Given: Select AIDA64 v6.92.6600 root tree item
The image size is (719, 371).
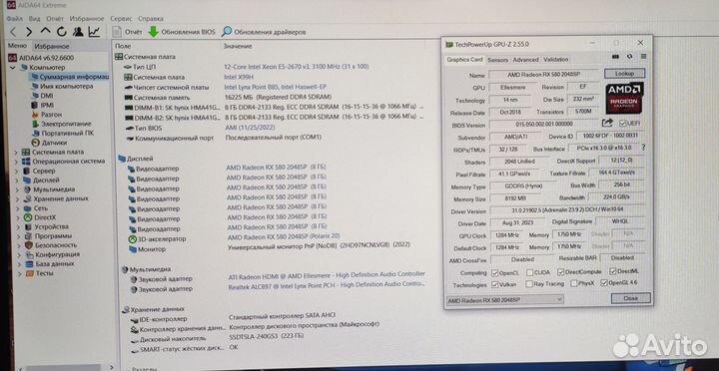Looking at the screenshot, I should pos(41,58).
